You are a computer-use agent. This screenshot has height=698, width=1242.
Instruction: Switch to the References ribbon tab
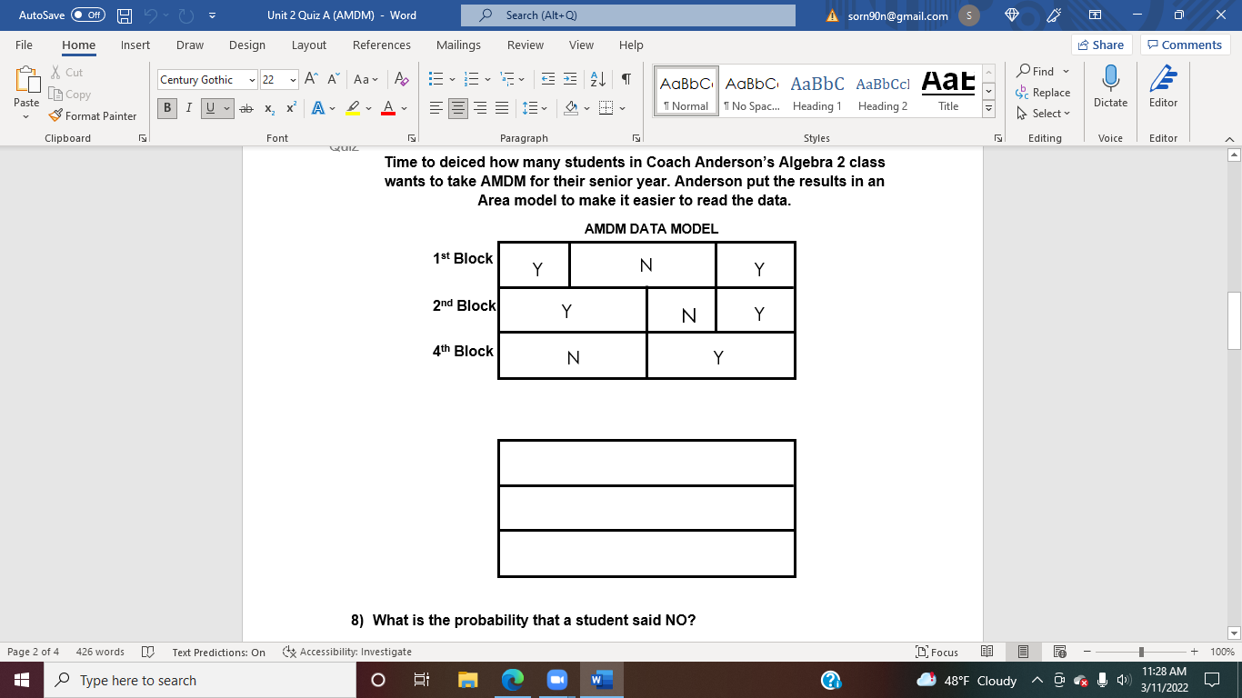coord(382,45)
